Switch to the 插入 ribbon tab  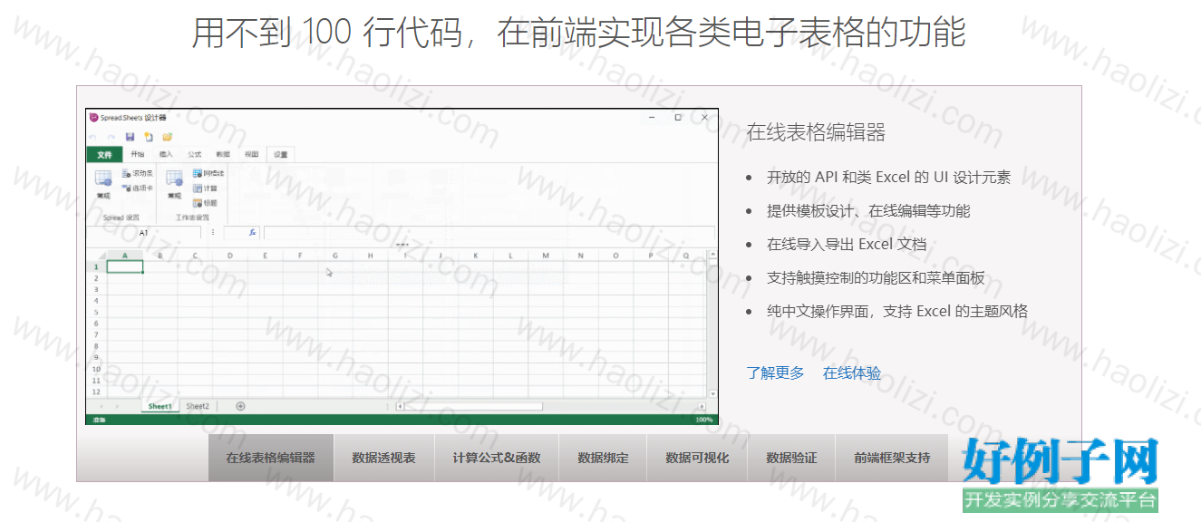click(x=166, y=154)
